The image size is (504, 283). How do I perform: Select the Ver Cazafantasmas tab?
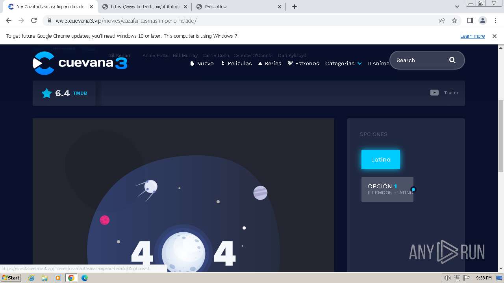(50, 7)
